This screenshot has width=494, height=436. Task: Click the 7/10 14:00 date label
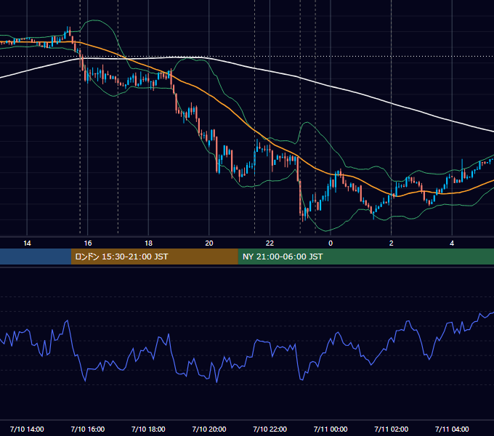point(27,429)
